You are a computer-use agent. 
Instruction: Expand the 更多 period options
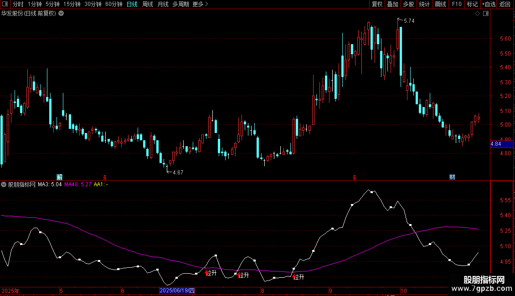tap(201, 4)
